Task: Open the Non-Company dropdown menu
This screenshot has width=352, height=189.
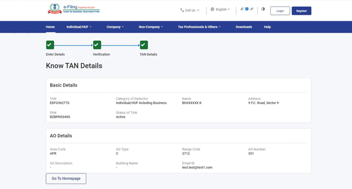Action: coord(151,27)
